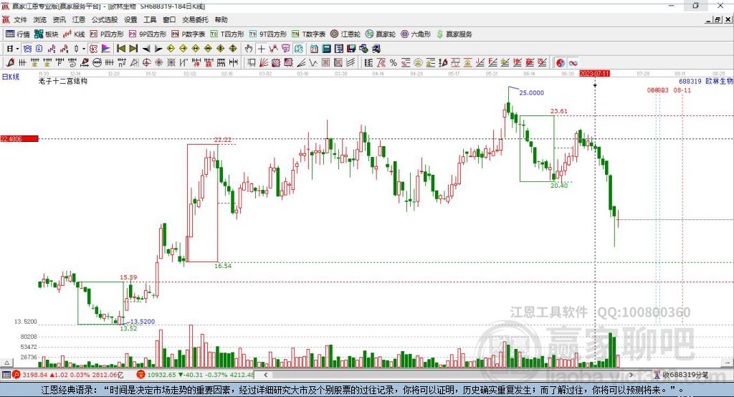Open the 六角形 hexagon tool
Viewport: 734px width, 397px height.
[x=416, y=34]
